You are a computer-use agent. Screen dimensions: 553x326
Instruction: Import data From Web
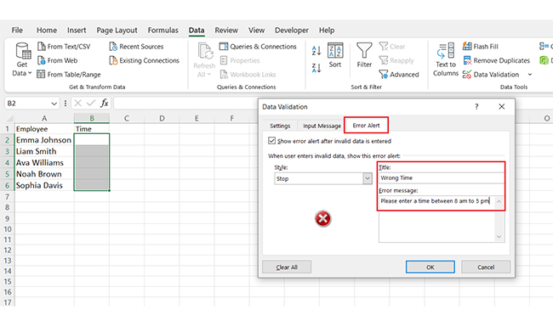click(x=58, y=60)
